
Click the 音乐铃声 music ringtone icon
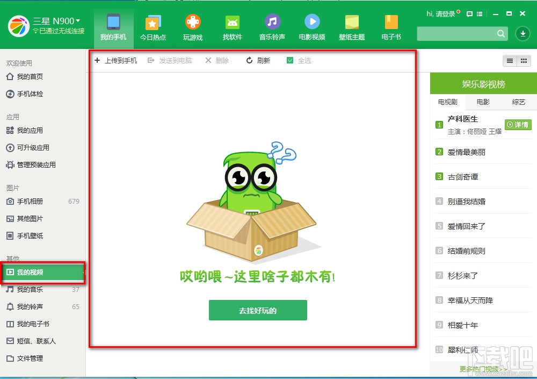(272, 23)
